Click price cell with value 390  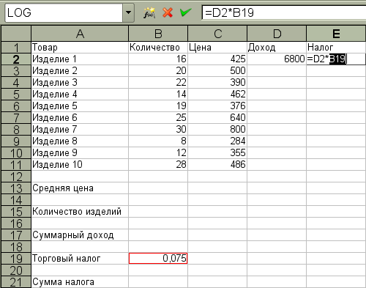click(x=217, y=83)
